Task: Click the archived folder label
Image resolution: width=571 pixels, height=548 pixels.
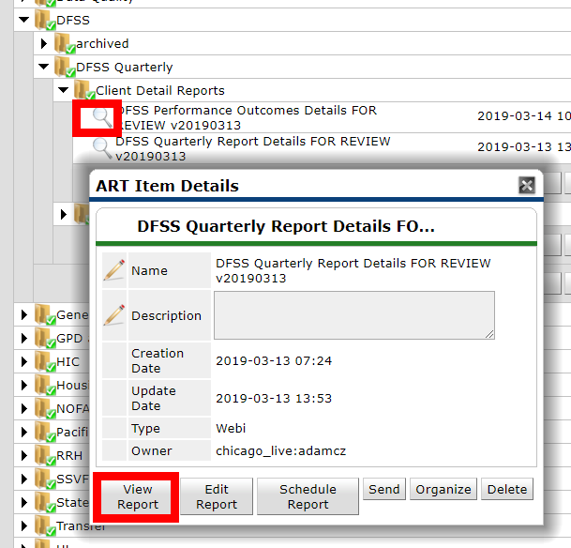Action: [102, 44]
